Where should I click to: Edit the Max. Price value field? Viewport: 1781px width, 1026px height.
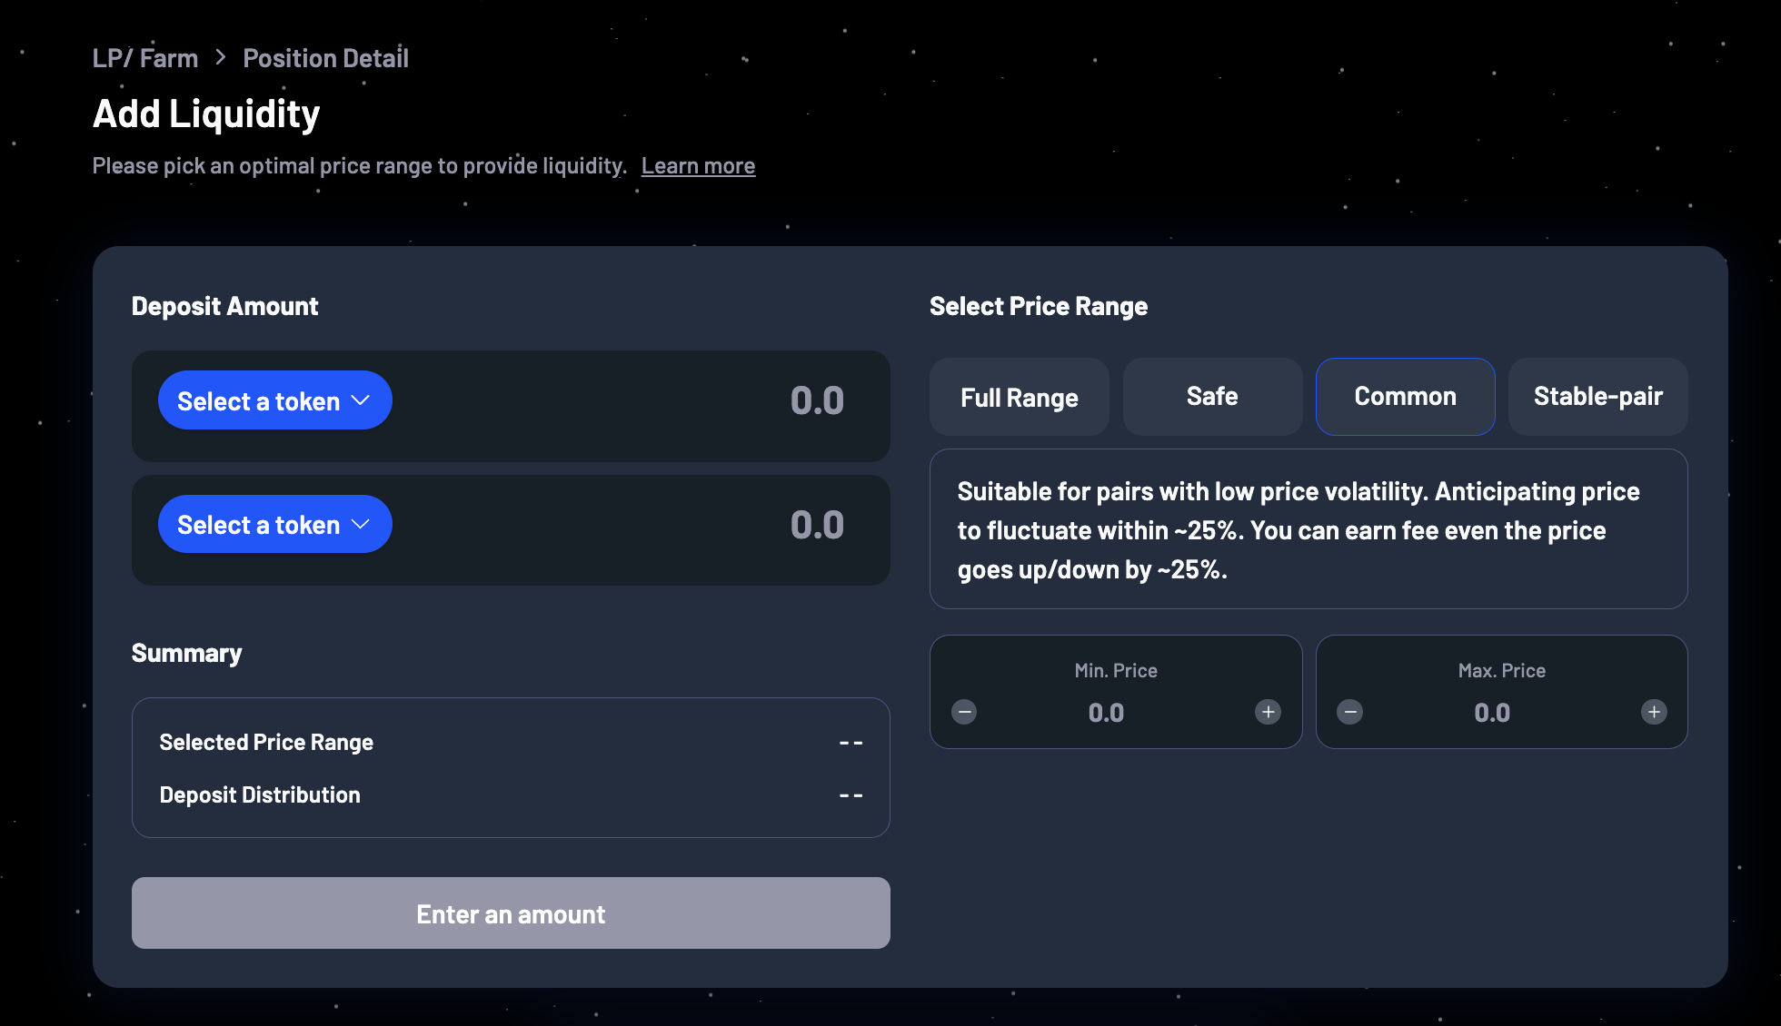tap(1492, 713)
